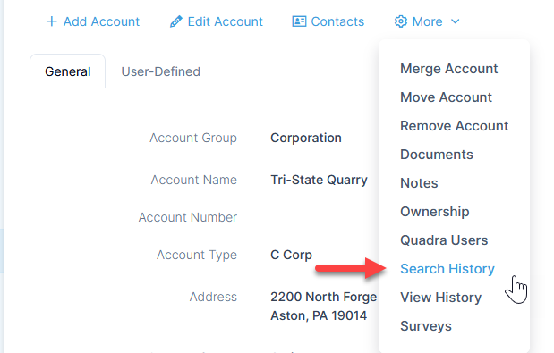This screenshot has width=554, height=353.
Task: Switch to the User-Defined tab
Action: [161, 71]
